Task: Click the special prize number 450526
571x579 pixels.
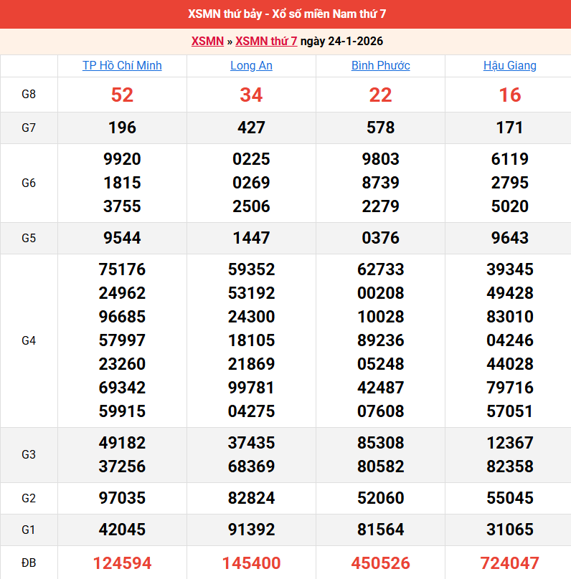Action: (x=380, y=563)
